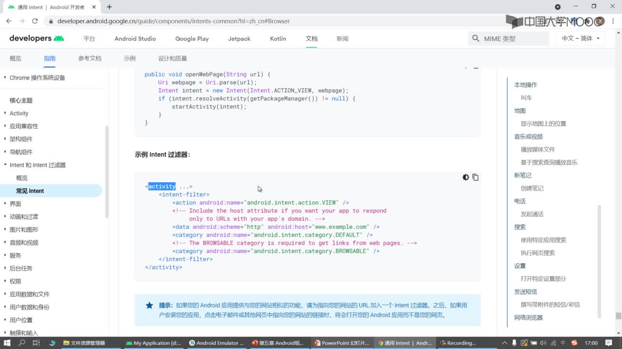Click the search magnifier icon

click(476, 38)
